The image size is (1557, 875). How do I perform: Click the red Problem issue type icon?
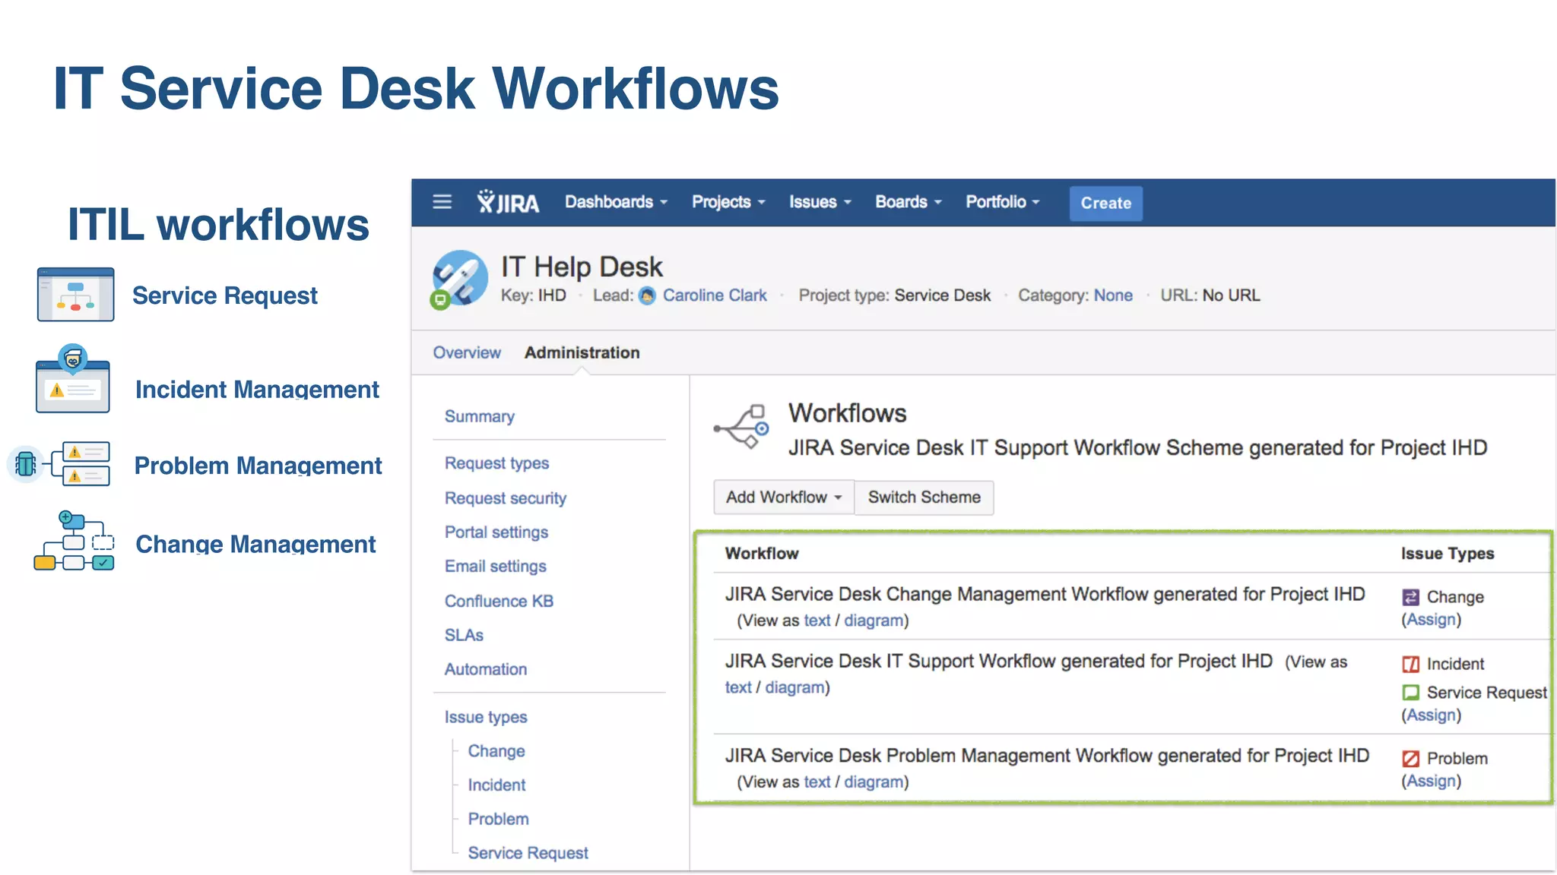pyautogui.click(x=1410, y=758)
